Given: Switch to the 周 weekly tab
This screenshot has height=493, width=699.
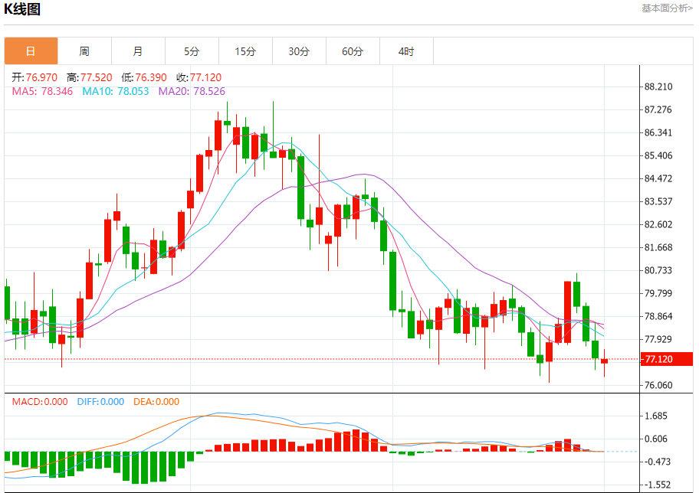Looking at the screenshot, I should [x=84, y=51].
